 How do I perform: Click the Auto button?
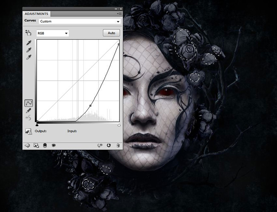coord(112,33)
